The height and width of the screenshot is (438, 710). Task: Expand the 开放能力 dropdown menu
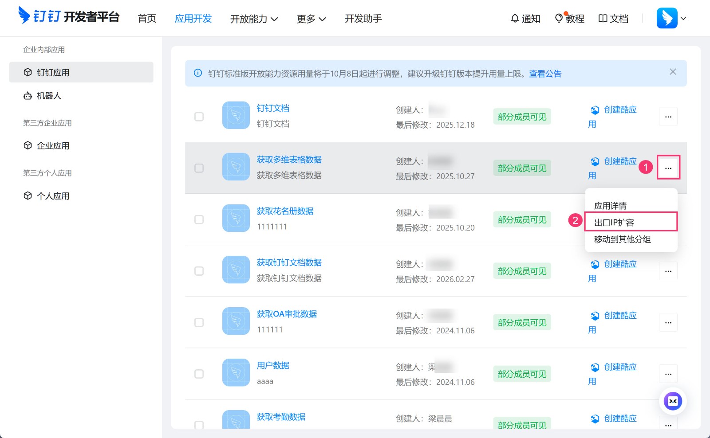pos(254,19)
